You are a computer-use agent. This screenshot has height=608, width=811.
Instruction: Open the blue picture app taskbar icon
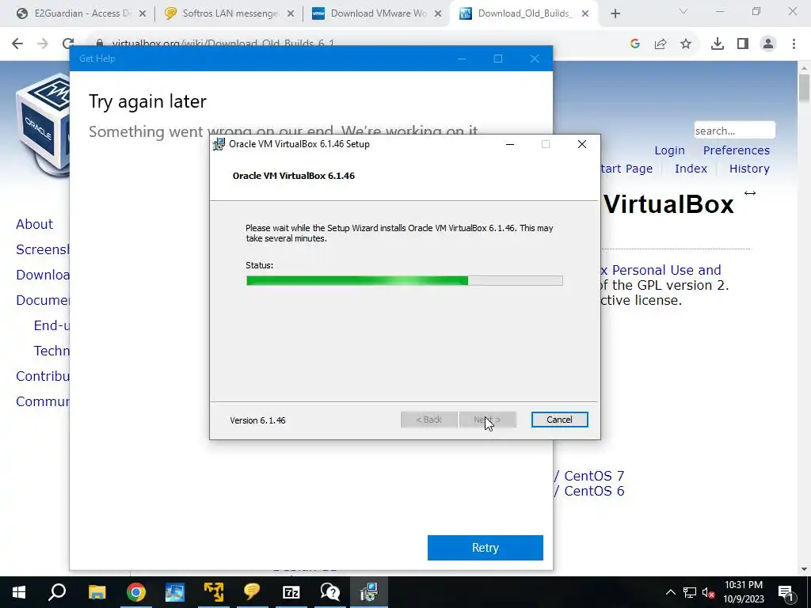[x=175, y=592]
